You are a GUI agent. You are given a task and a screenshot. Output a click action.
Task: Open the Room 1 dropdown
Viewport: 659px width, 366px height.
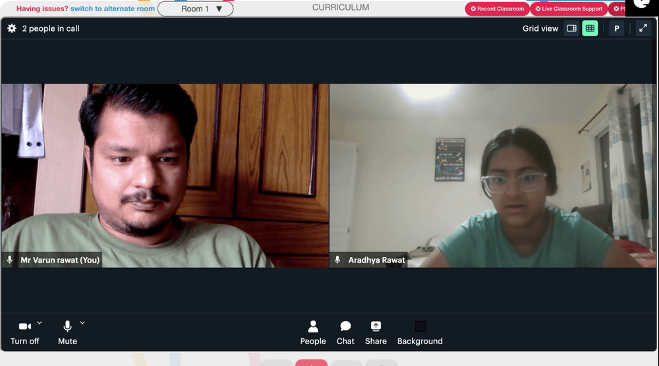click(196, 9)
